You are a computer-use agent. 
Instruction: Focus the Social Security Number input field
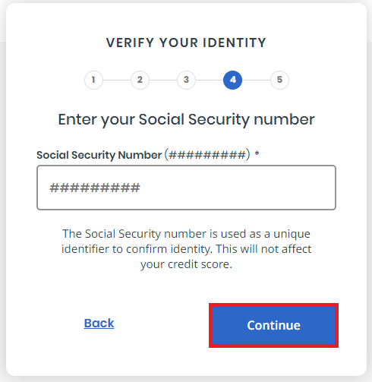tap(186, 188)
